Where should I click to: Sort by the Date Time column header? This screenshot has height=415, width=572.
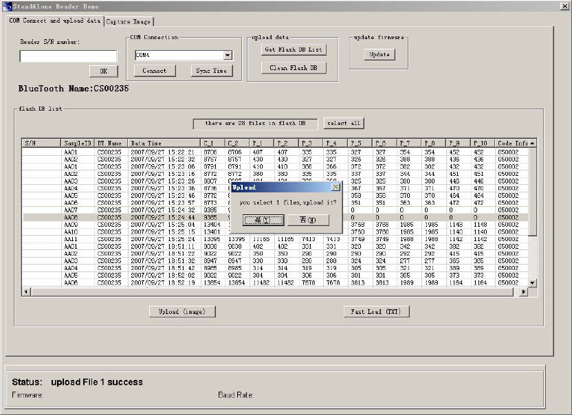[x=164, y=143]
